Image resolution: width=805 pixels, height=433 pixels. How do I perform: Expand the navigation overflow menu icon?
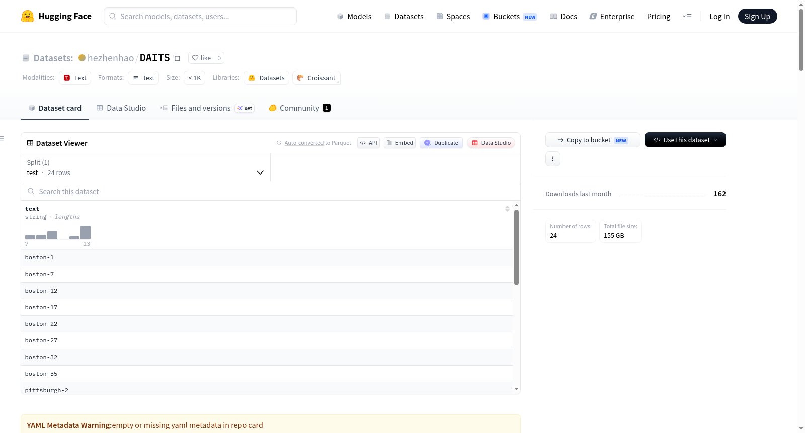tap(687, 16)
